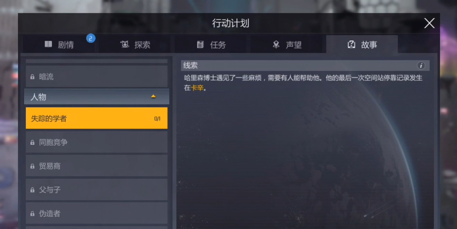Click the lock icon on 暗流 entry
Viewport: 457px width, 229px height.
point(32,77)
